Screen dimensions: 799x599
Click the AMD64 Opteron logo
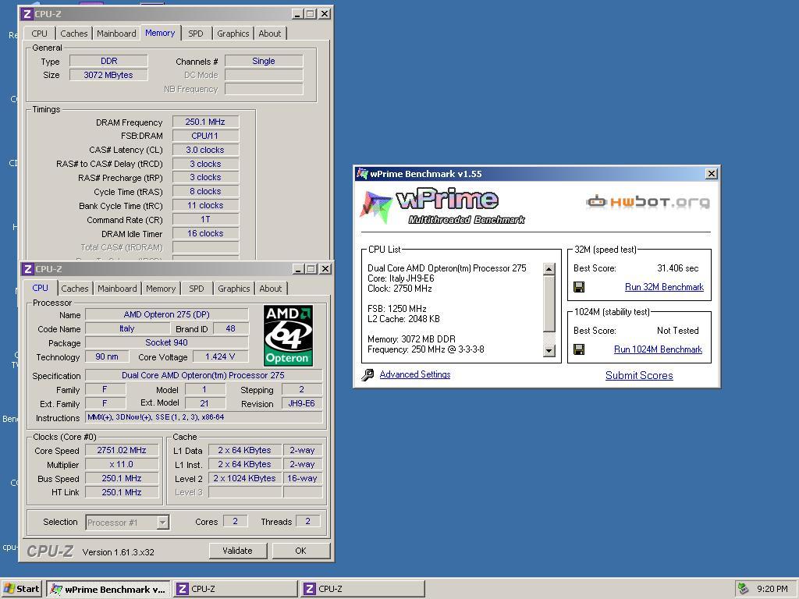pos(288,335)
